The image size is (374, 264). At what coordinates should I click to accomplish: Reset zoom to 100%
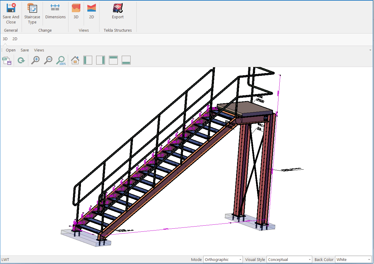(x=61, y=60)
